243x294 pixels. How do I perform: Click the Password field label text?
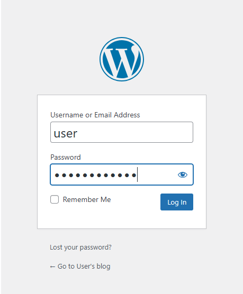pos(66,157)
